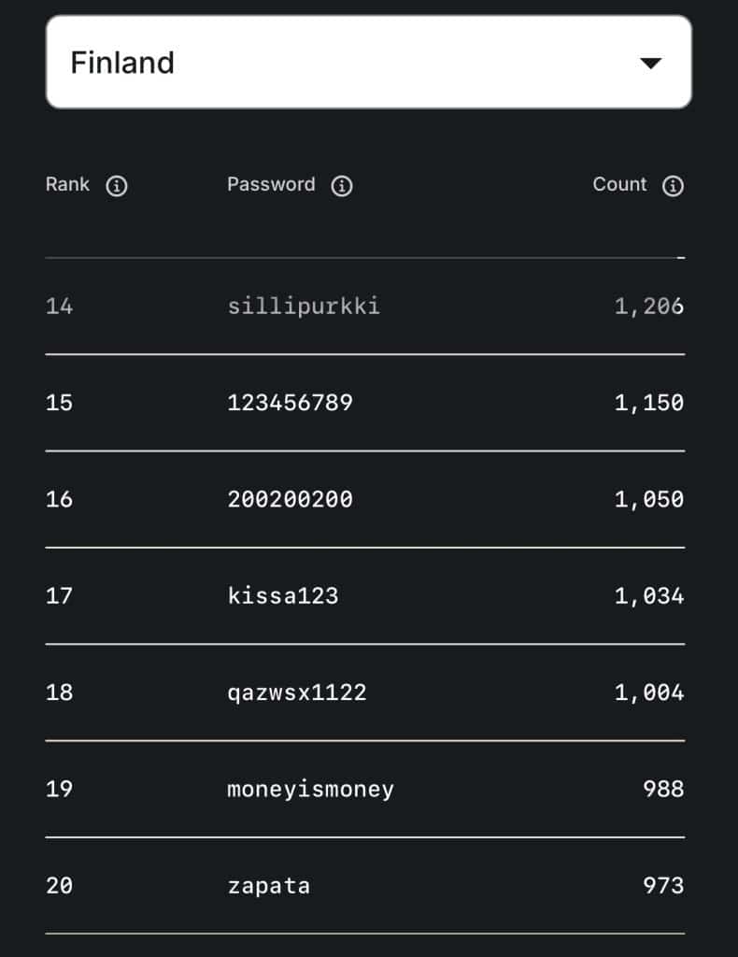738x957 pixels.
Task: Click the count value 988
Action: point(663,789)
